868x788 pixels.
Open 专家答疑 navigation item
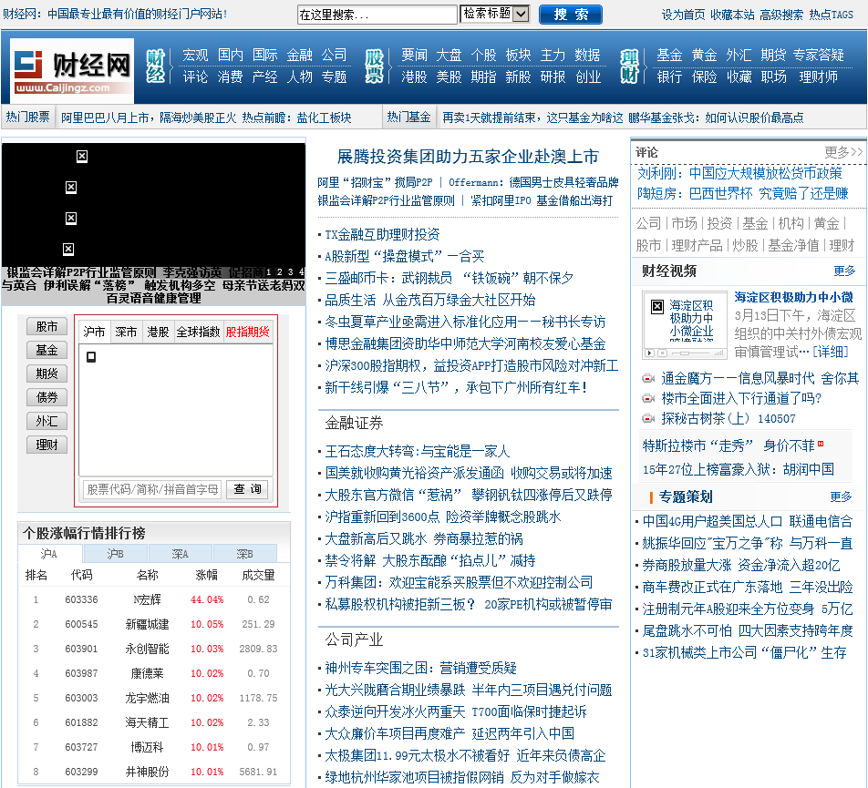pos(818,56)
